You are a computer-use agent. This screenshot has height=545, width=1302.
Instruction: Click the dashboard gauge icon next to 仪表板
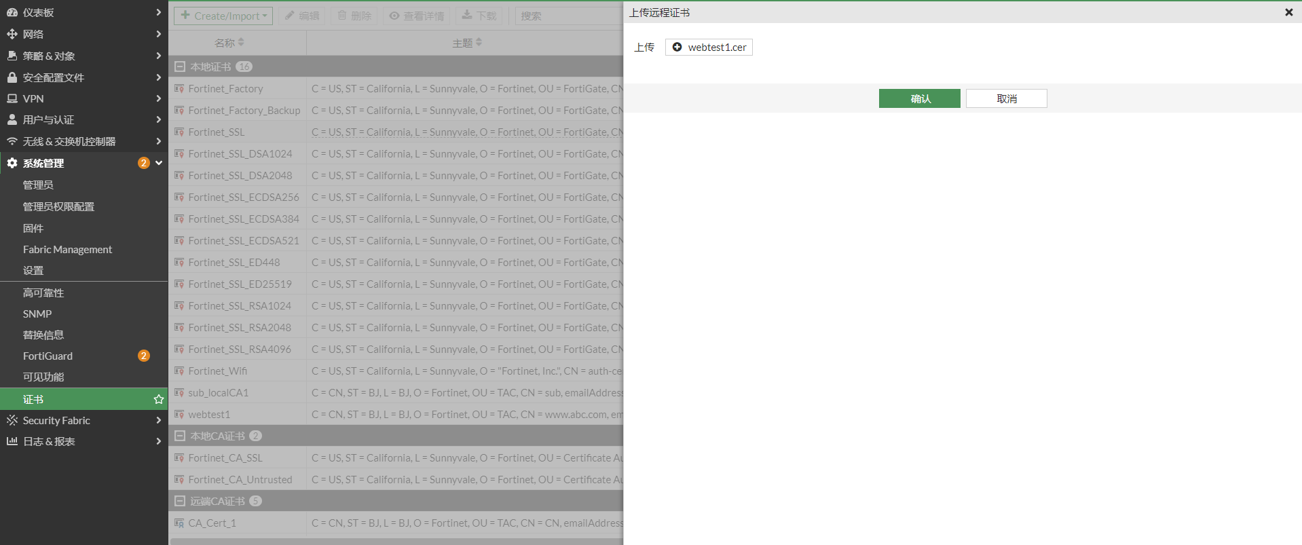point(12,12)
